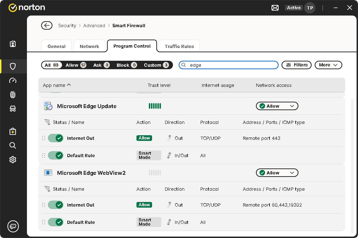Open Allow dropdown for Microsoft Edge Update
The image size is (358, 238).
point(277,106)
